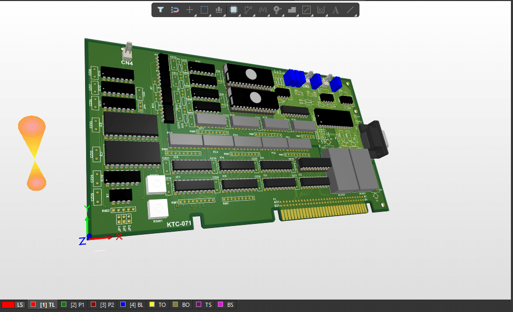513x312 pixels.
Task: Click the chip component highlight tool
Action: click(x=233, y=9)
